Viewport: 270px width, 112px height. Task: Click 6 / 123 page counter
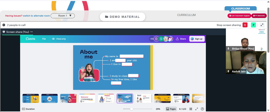[x=183, y=109]
